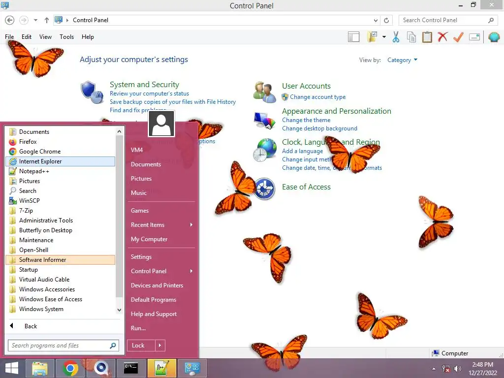504x378 pixels.
Task: Open User Accounts category
Action: coord(306,86)
